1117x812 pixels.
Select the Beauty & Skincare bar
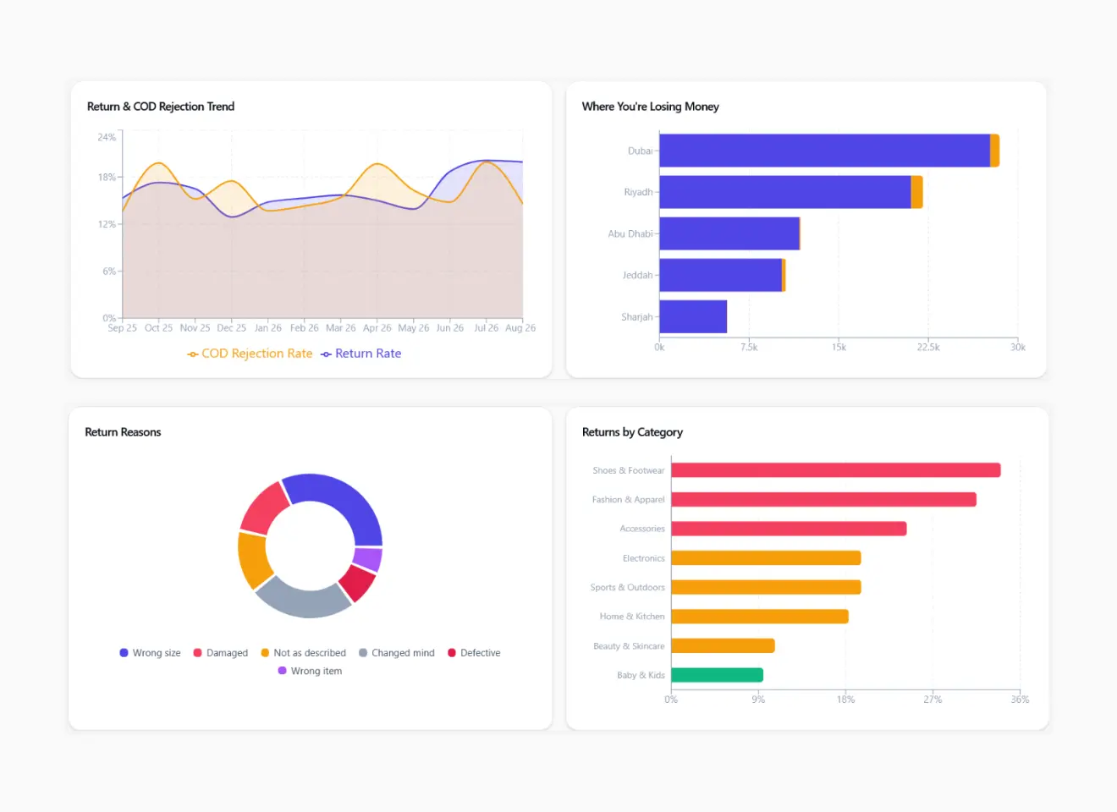coord(723,646)
